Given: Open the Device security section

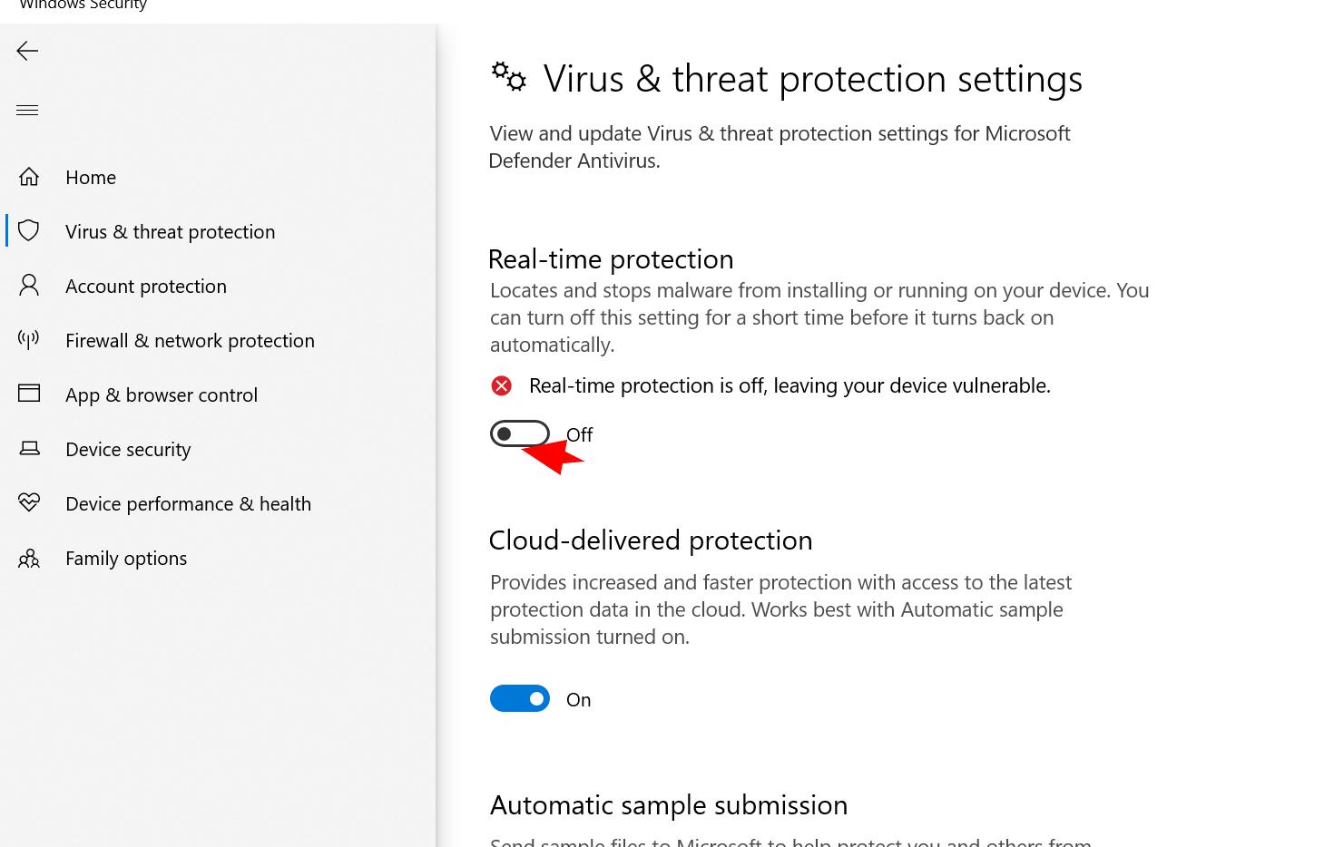Looking at the screenshot, I should 128,449.
